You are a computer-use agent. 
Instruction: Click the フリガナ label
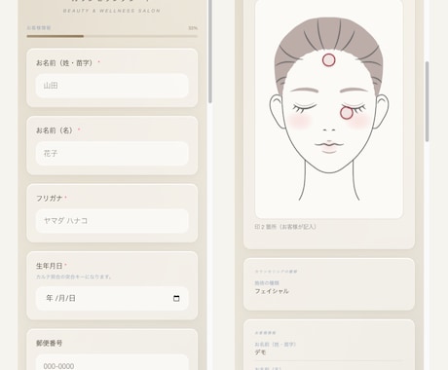coord(50,198)
